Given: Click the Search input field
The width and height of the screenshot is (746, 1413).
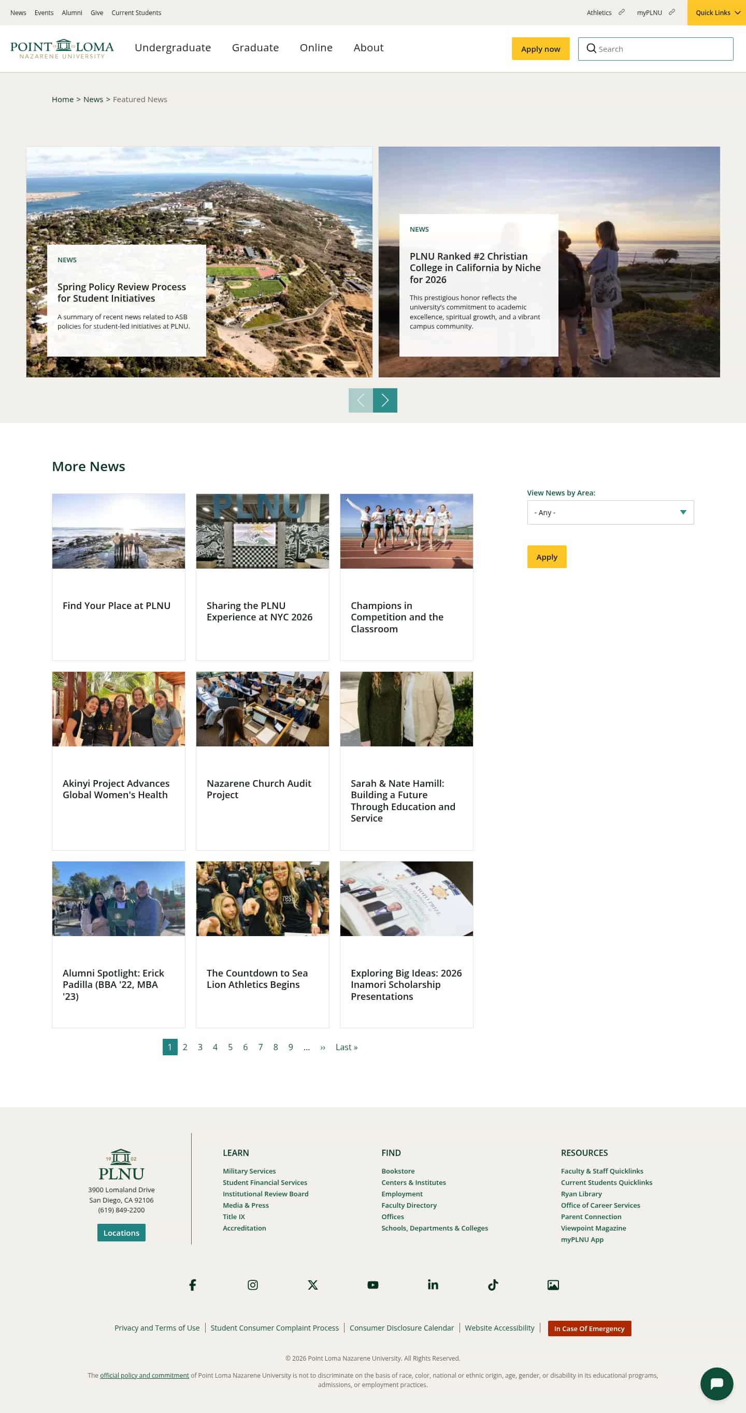Looking at the screenshot, I should 655,49.
